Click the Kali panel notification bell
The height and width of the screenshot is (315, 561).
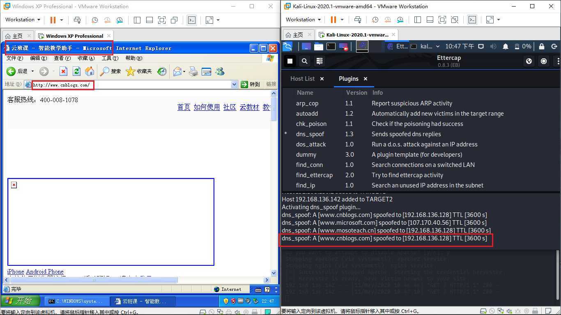pyautogui.click(x=506, y=46)
